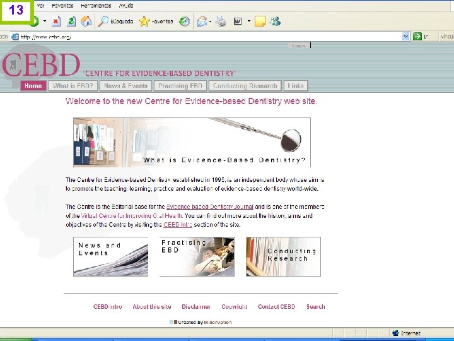Open the Ayuda menu

(126, 6)
